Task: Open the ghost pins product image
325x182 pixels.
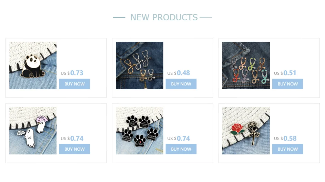Action: [x=33, y=131]
